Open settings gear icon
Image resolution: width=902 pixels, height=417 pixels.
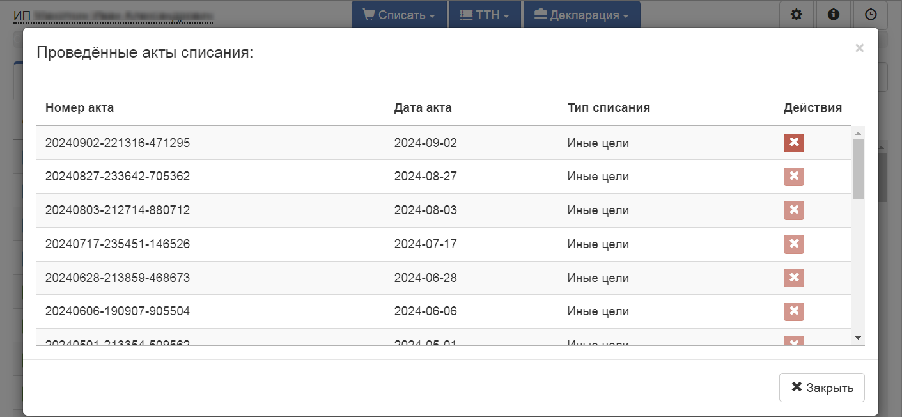point(797,15)
